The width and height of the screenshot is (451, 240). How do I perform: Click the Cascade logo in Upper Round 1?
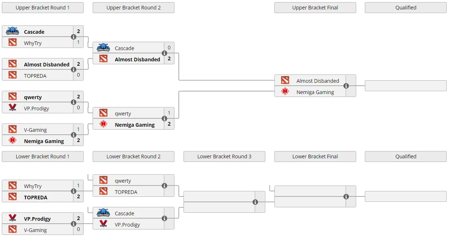(12, 32)
